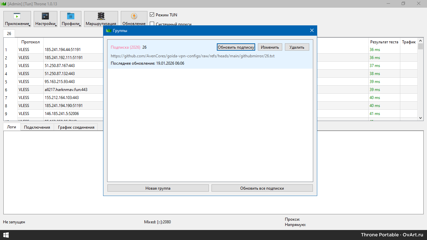The width and height of the screenshot is (427, 240).
Task: Click the Обновление update icon
Action: tap(134, 16)
